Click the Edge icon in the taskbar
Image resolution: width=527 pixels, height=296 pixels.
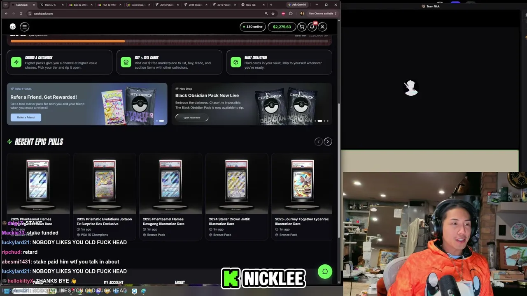[143, 291]
